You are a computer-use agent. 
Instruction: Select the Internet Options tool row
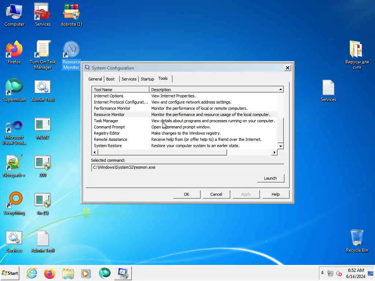click(x=185, y=96)
